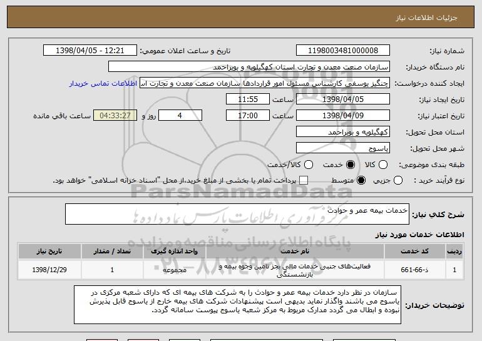Image resolution: width=482 pixels, height=341 pixels.
Task: Click the شرح کلی نیاز label
Action: [438, 215]
